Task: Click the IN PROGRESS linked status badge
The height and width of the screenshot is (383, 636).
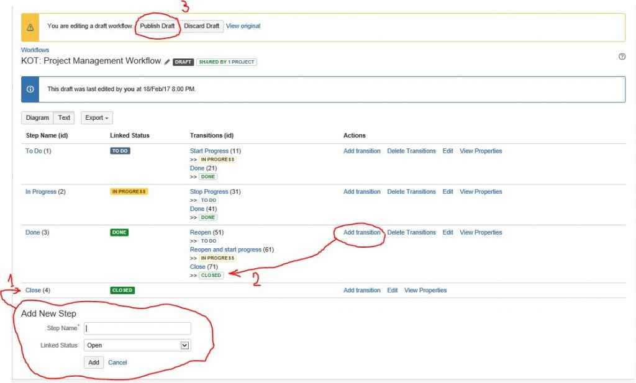Action: 129,192
